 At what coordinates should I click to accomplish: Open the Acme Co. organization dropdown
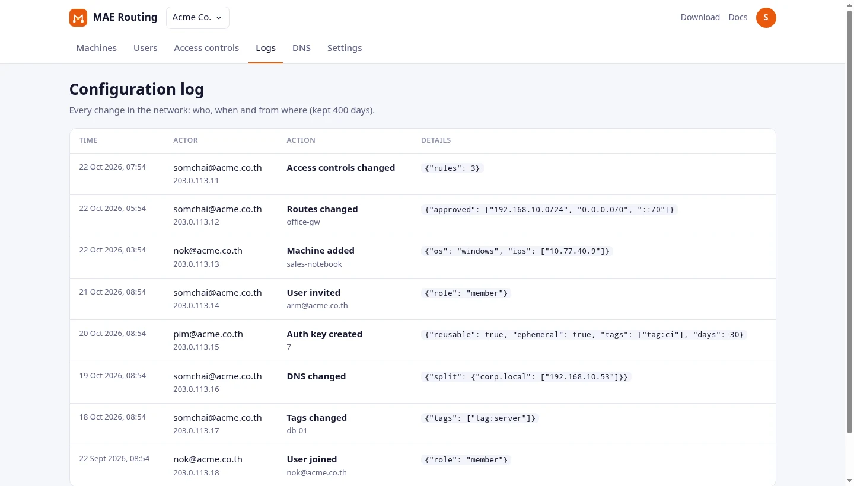(197, 18)
